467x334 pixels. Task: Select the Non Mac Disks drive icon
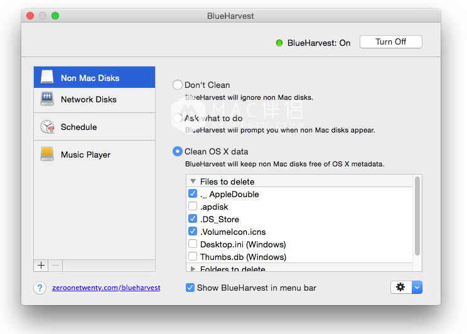coord(47,77)
